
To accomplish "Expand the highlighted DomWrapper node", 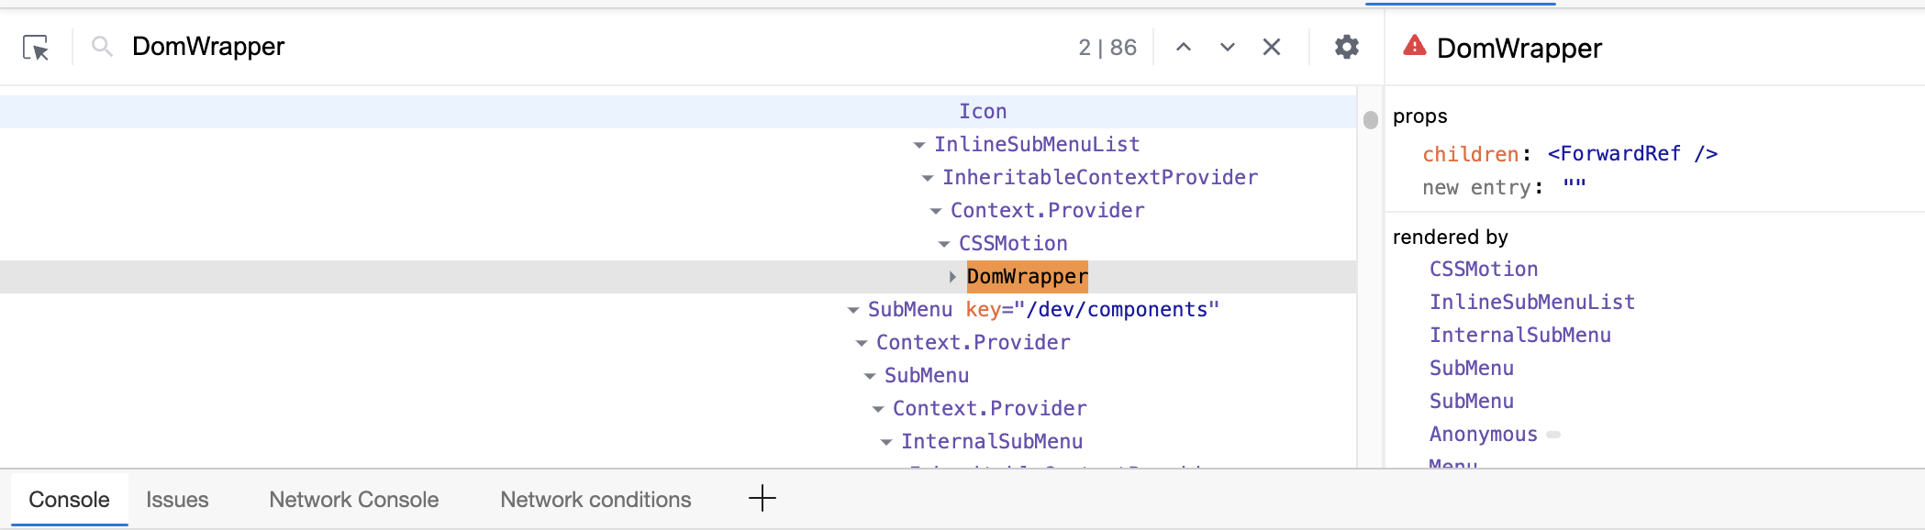I will click(951, 276).
